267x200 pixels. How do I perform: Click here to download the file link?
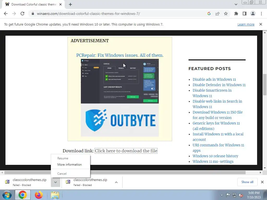coord(126,151)
